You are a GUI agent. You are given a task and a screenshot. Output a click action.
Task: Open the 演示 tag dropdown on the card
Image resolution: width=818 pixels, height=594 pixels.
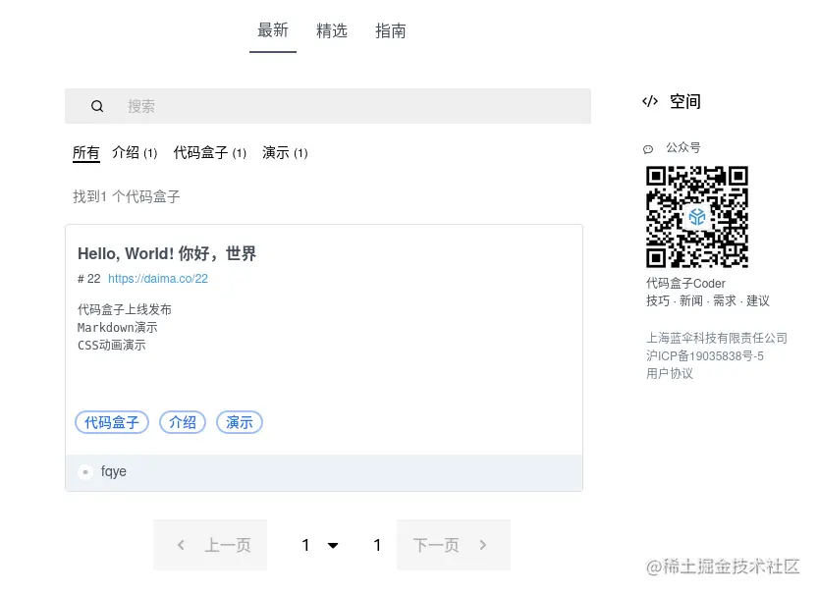pos(239,422)
